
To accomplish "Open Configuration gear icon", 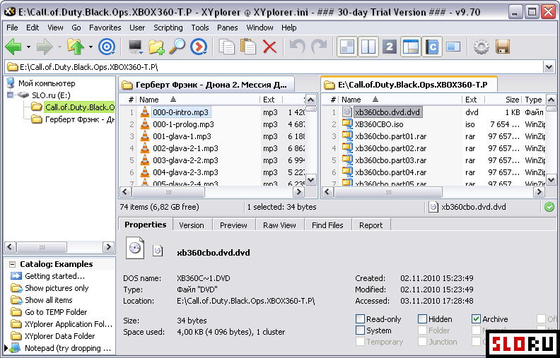I will 482,47.
